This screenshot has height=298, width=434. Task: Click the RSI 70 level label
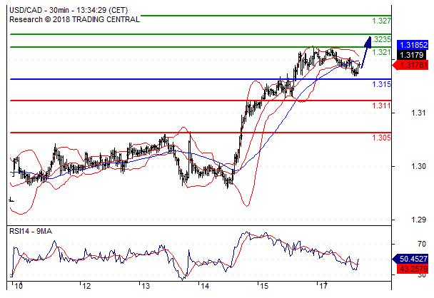click(422, 244)
